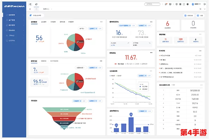
Task: Remove the first tag on funnel card
Action: tap(80, 101)
